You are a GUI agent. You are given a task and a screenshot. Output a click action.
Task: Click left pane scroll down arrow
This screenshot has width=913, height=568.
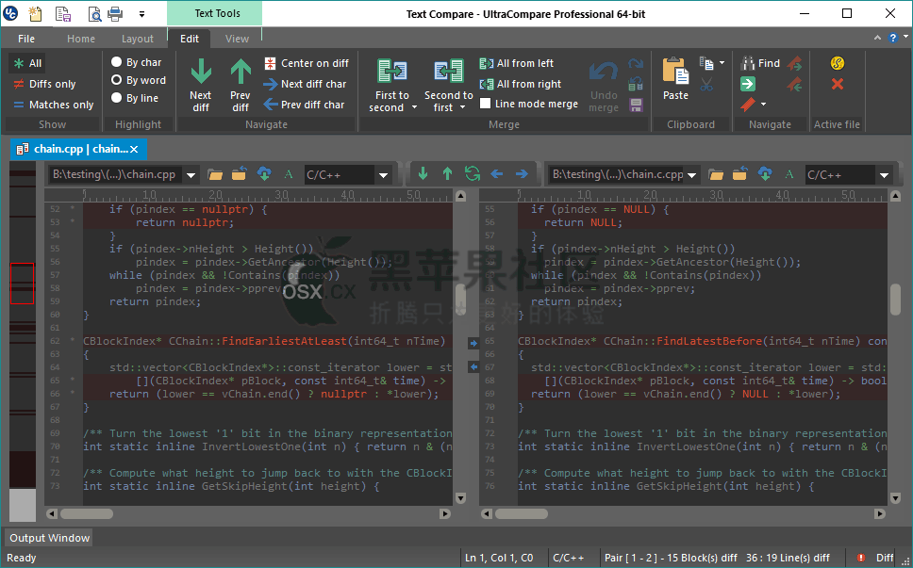click(x=460, y=498)
